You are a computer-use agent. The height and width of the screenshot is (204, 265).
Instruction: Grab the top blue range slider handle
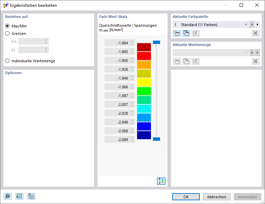click(156, 42)
